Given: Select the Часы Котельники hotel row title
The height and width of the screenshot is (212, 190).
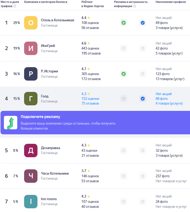Looking at the screenshot, I should click(55, 174).
